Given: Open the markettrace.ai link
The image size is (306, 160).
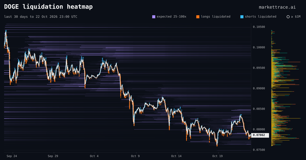Looking at the screenshot, I should point(277,7).
